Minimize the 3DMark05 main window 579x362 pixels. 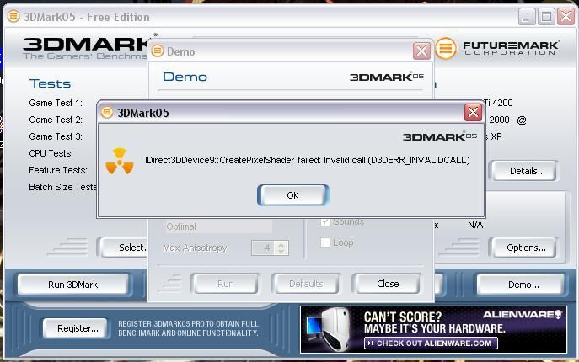point(526,17)
